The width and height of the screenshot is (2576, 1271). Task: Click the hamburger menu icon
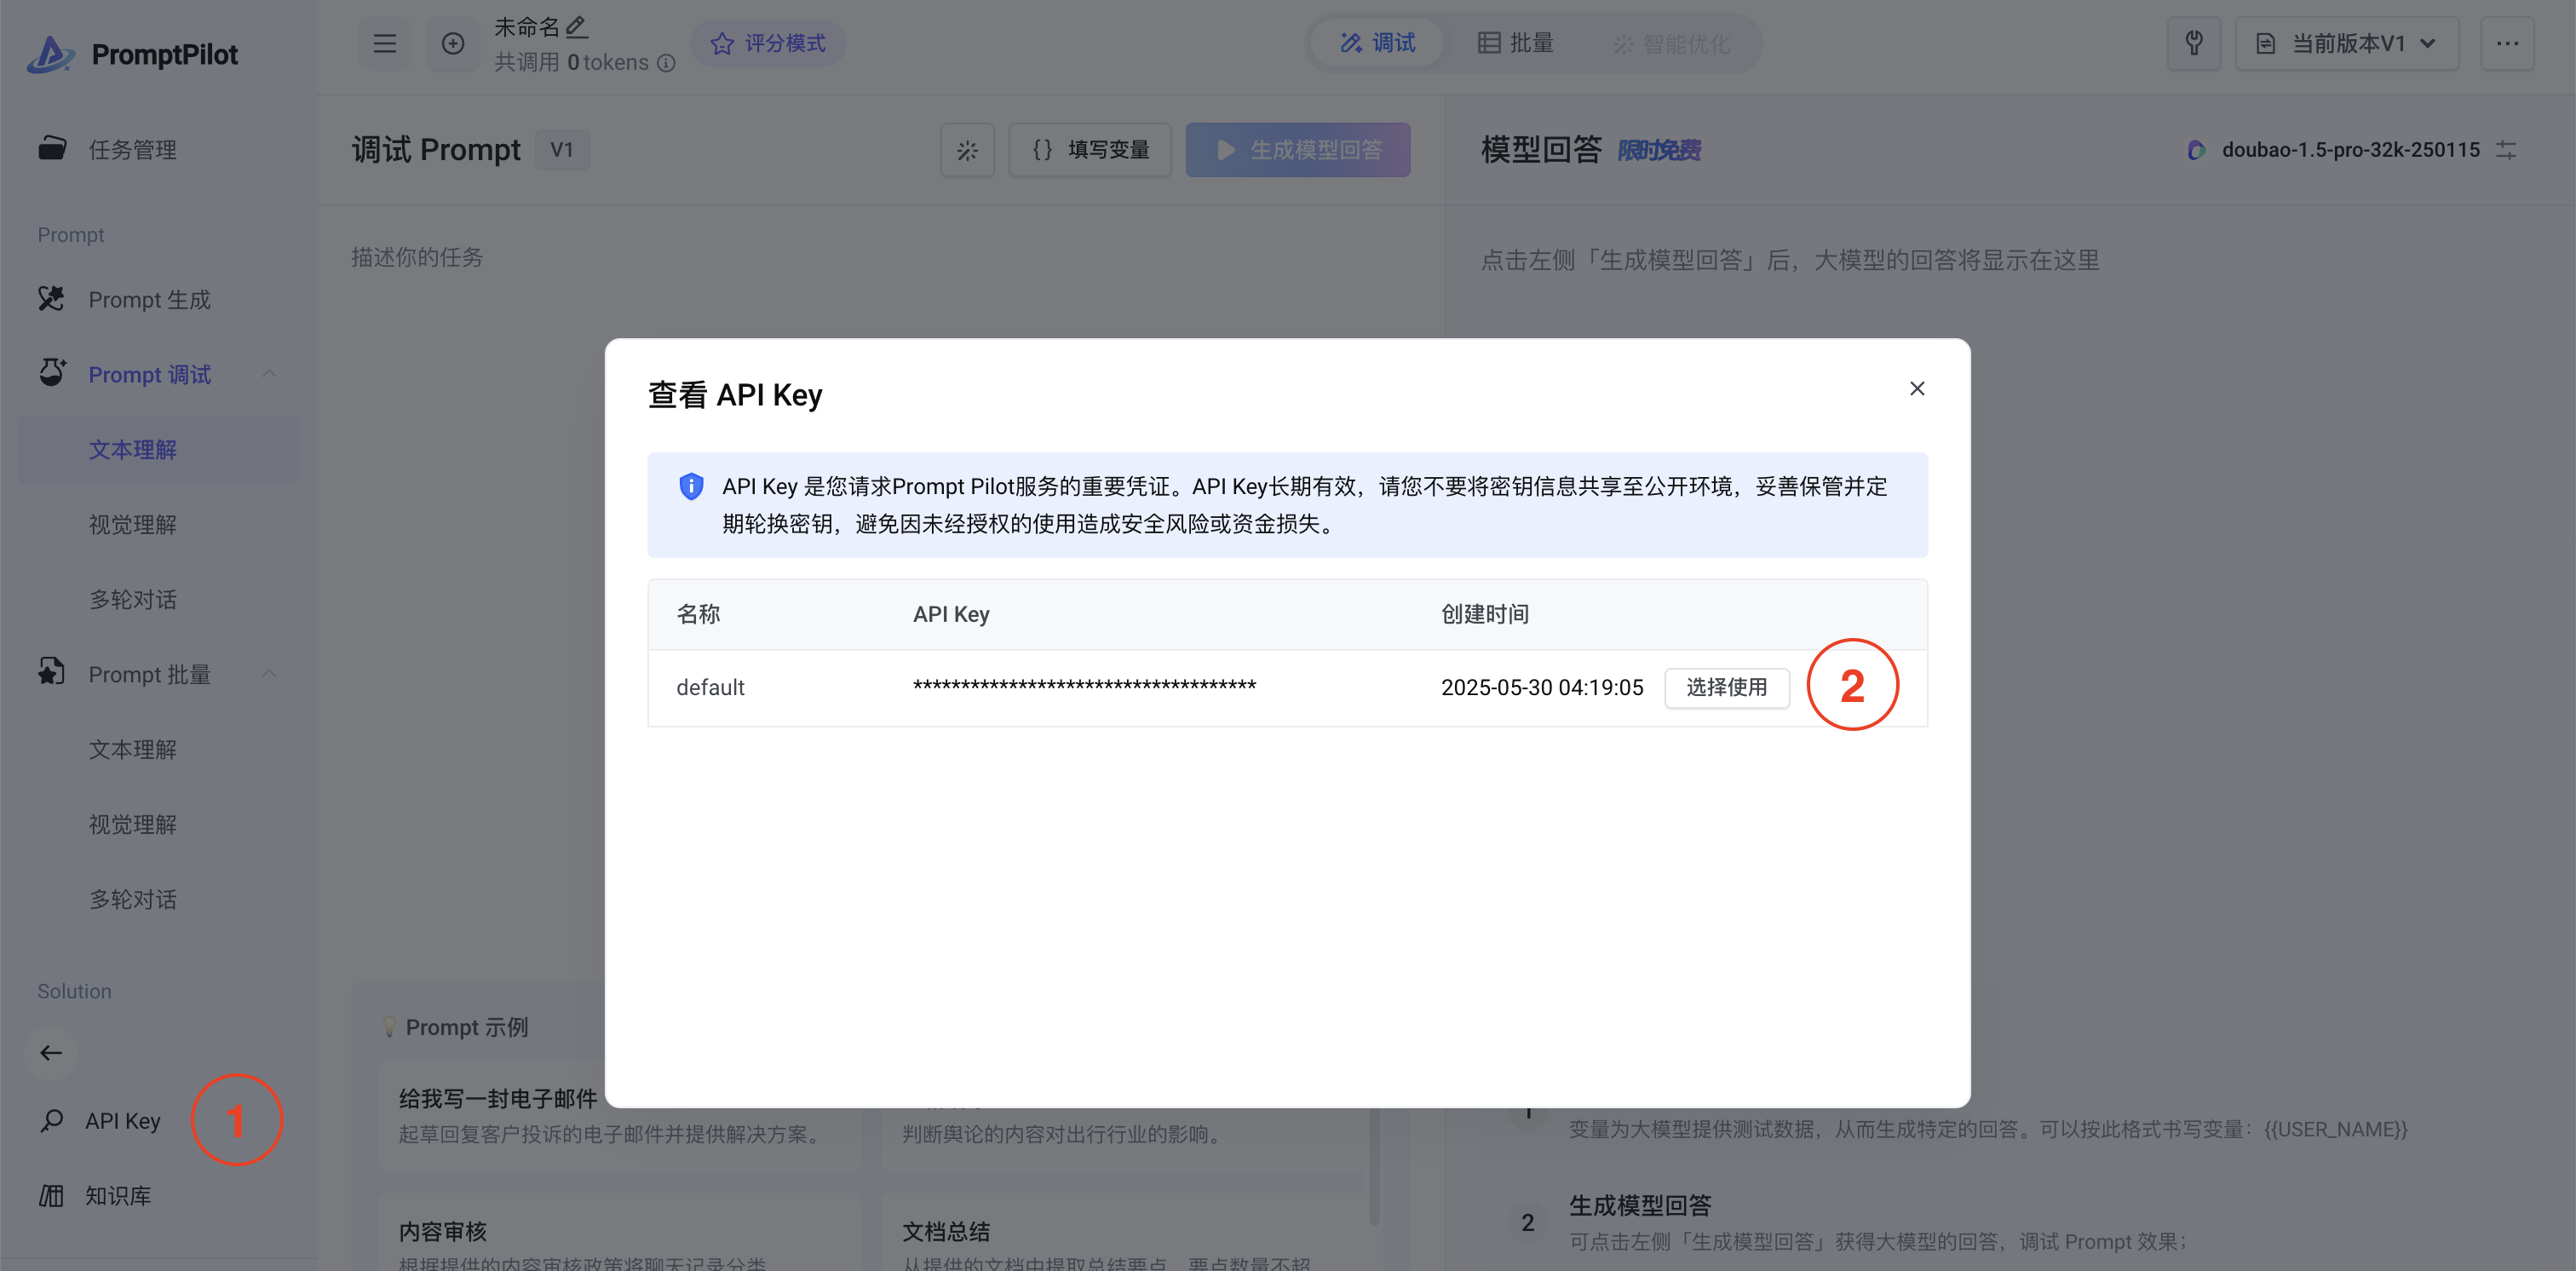click(x=385, y=43)
